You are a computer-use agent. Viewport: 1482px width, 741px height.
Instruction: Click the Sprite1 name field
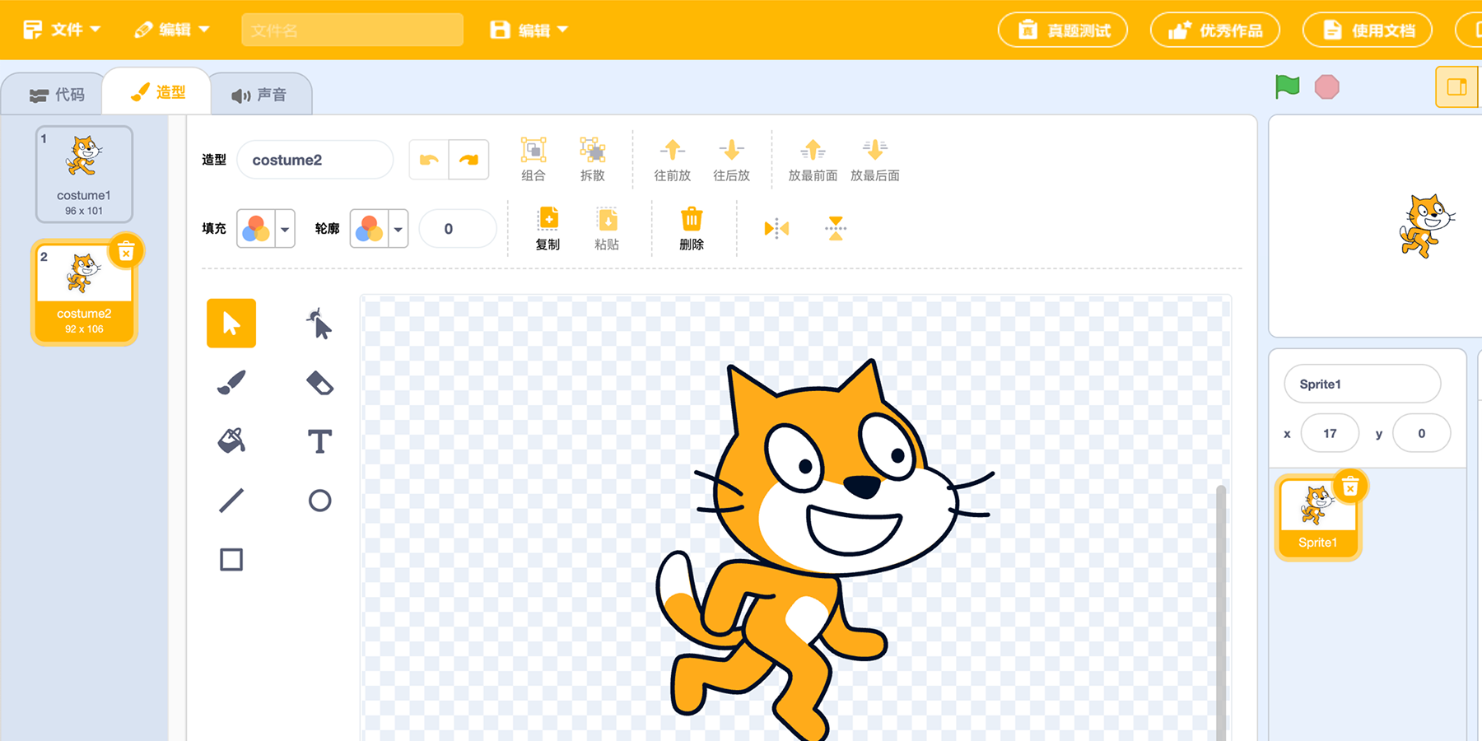pyautogui.click(x=1363, y=384)
